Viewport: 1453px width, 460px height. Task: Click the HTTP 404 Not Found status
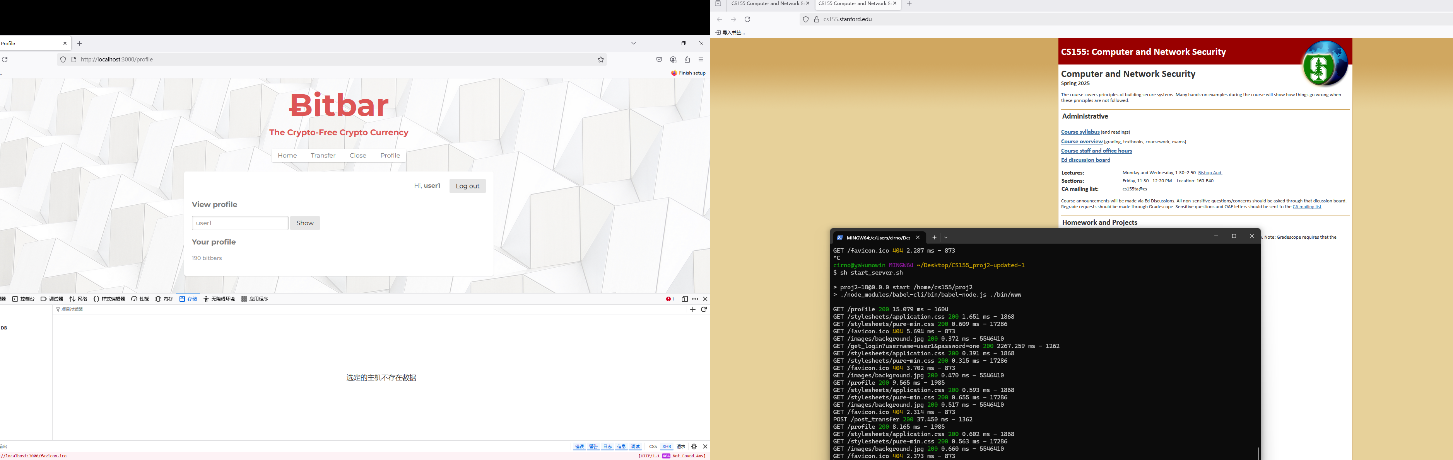click(672, 456)
